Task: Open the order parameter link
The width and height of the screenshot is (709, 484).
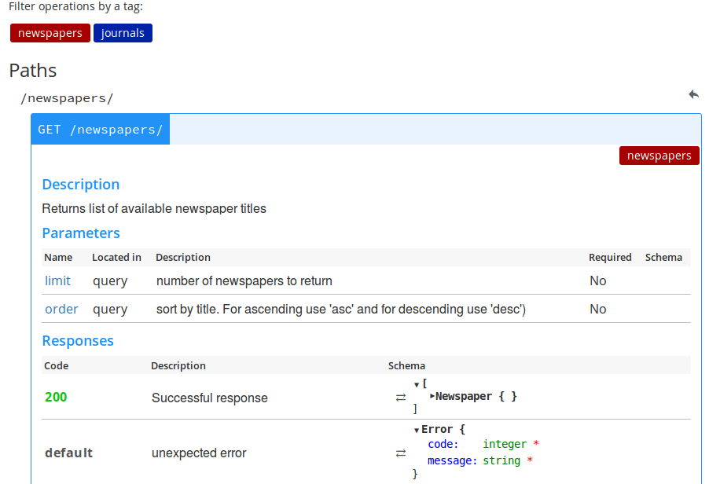Action: (x=61, y=309)
